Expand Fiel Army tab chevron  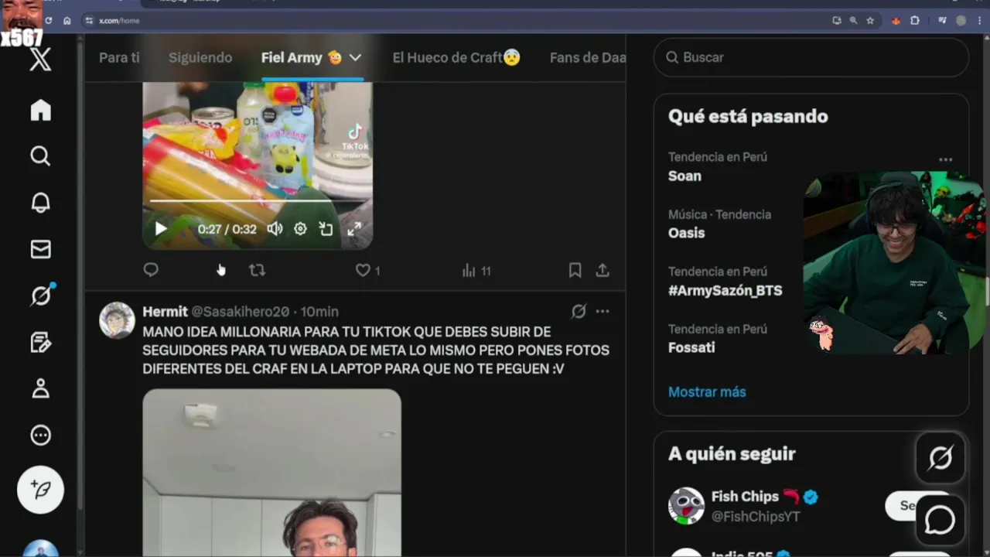pos(355,57)
